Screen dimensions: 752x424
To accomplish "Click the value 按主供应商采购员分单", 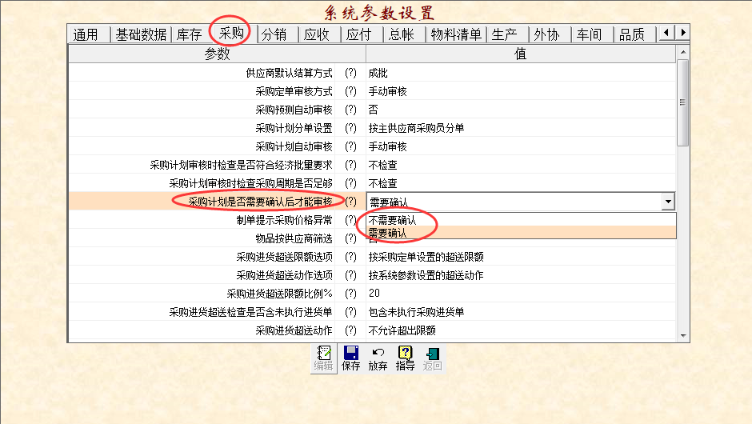I will pyautogui.click(x=416, y=128).
